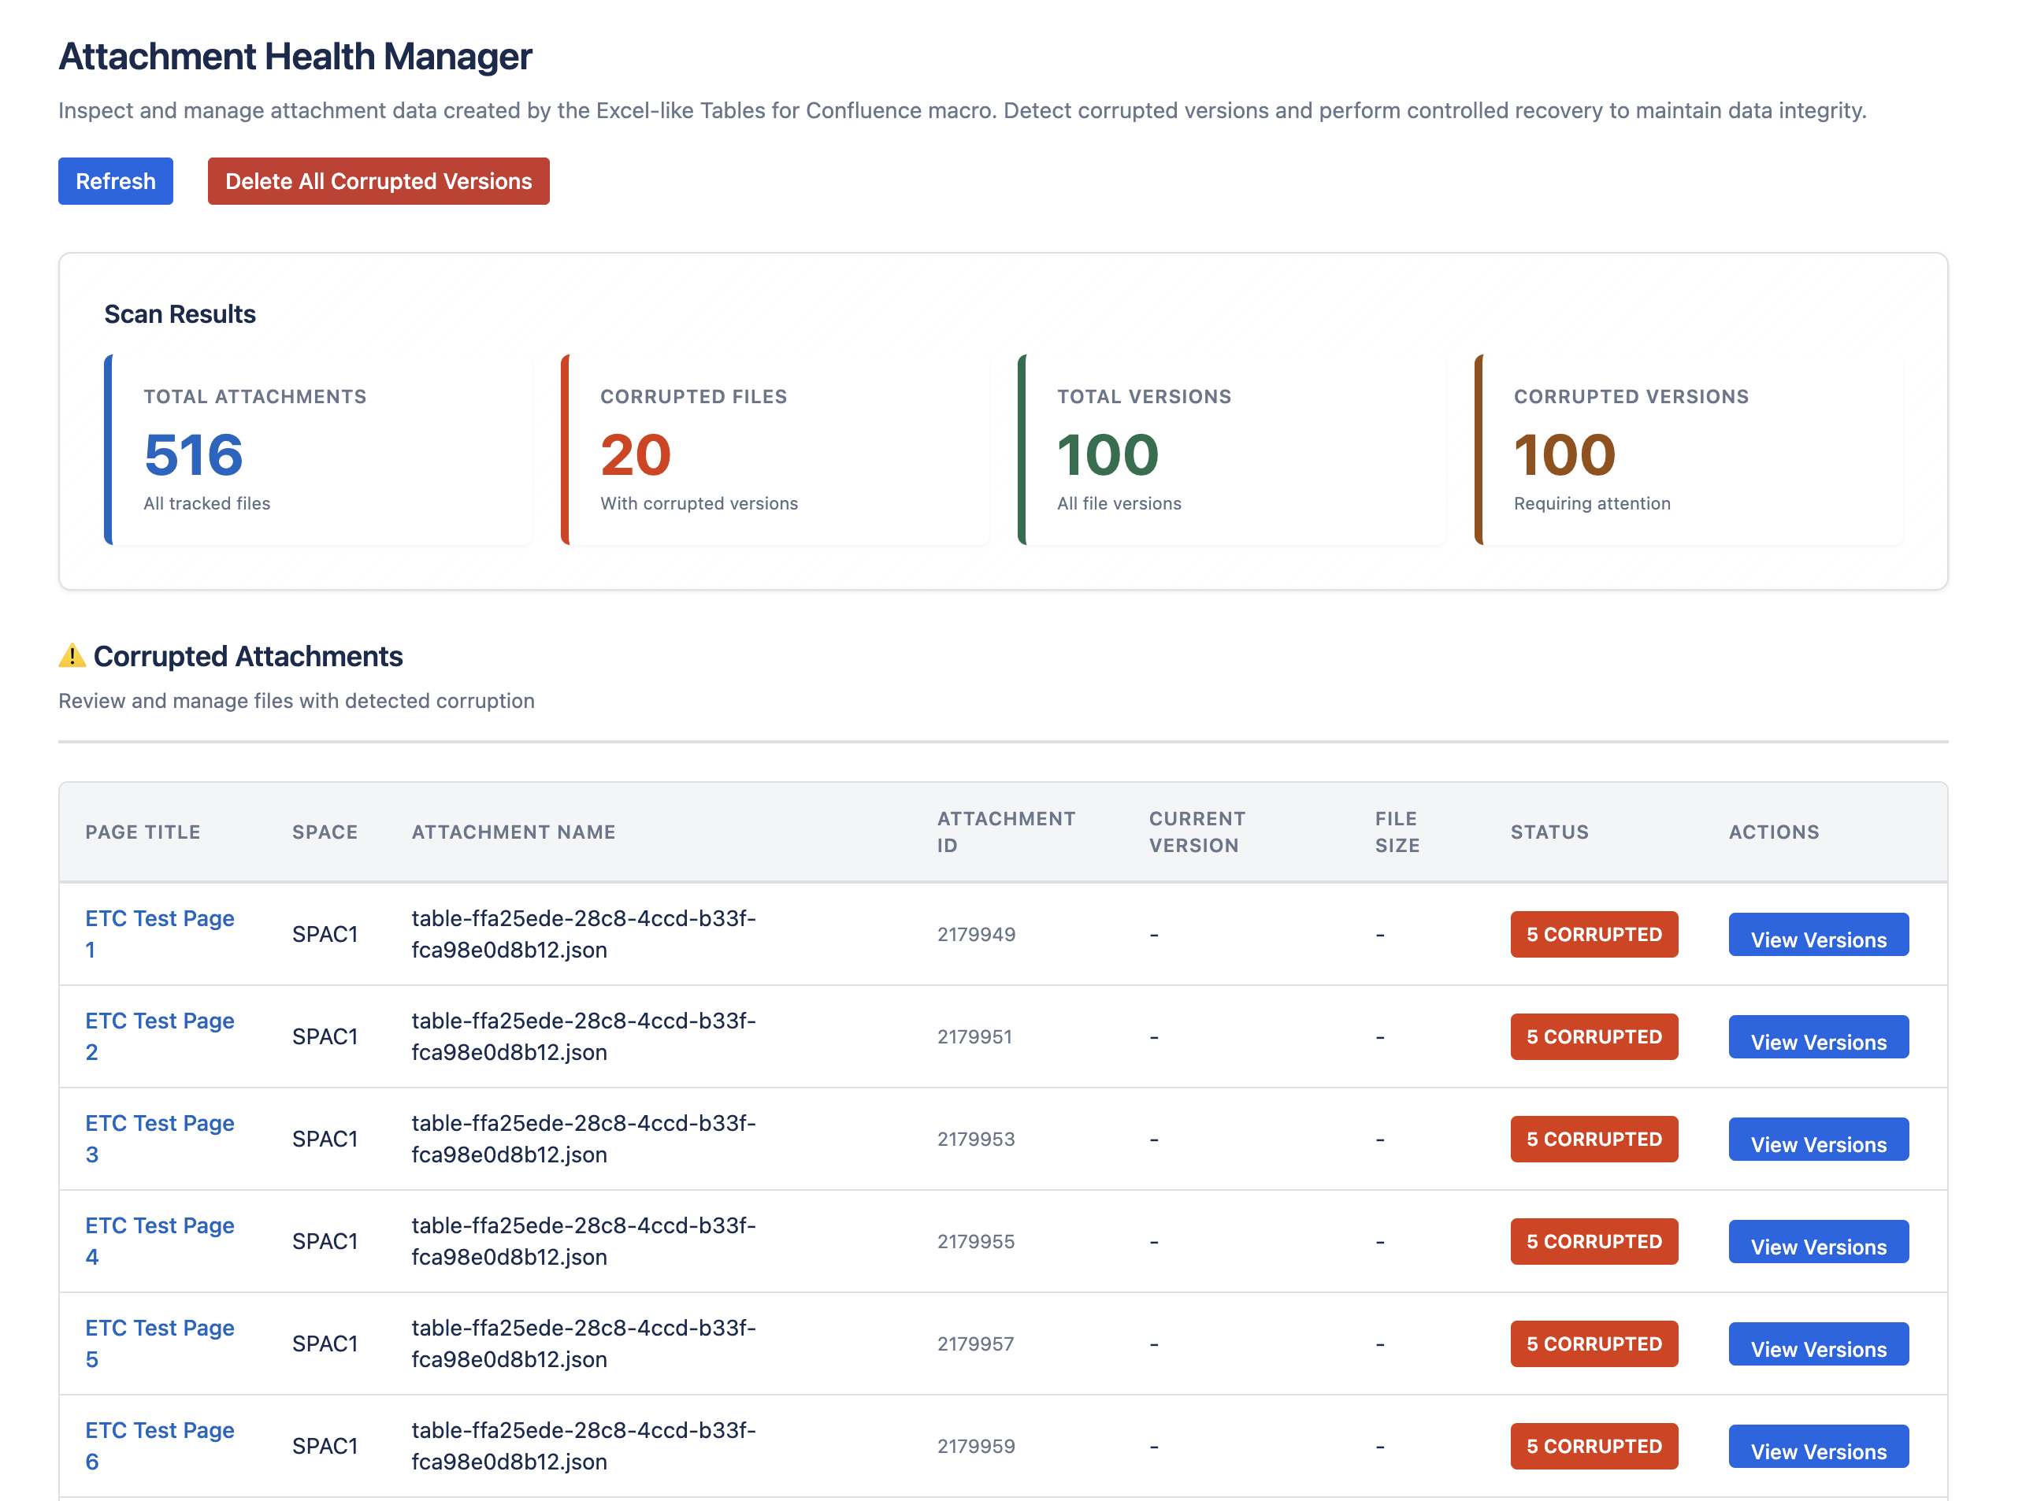Open the ETC Test Page 4 link

click(x=159, y=1240)
